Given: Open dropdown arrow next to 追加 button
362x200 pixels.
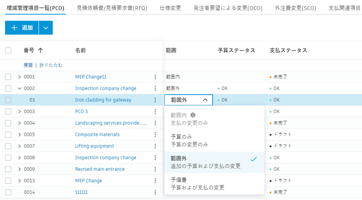Looking at the screenshot, I should coord(46,28).
